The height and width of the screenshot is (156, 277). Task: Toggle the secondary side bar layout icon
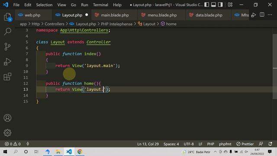[x=220, y=5]
